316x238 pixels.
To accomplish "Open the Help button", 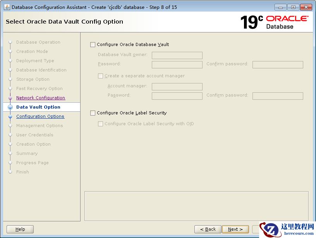I will coord(20,229).
